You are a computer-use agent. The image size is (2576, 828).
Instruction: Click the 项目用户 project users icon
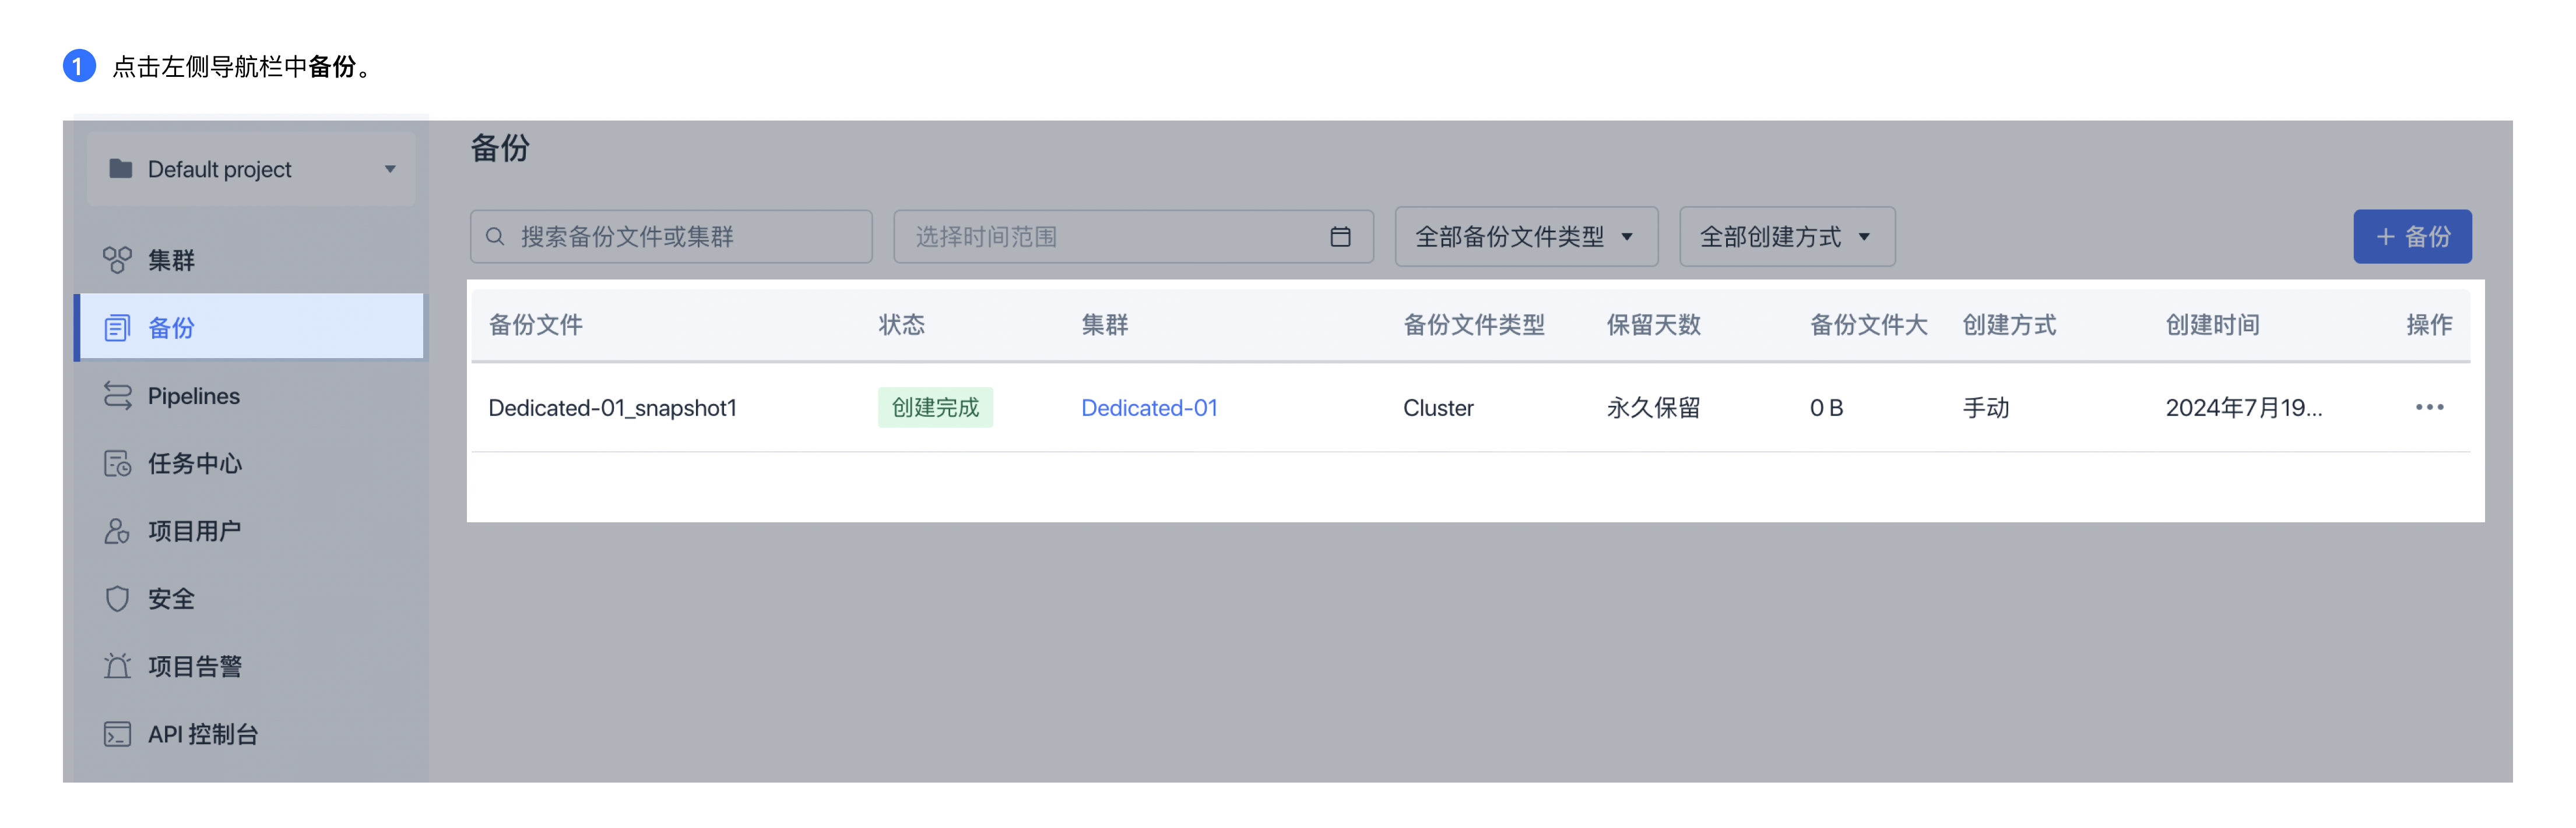click(x=117, y=532)
